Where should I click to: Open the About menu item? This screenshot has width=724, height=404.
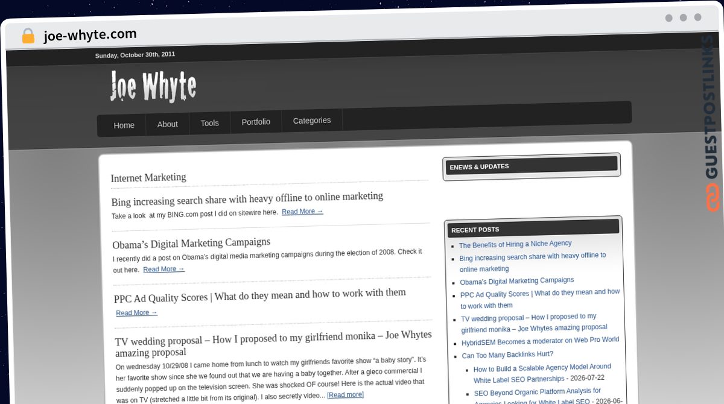168,124
